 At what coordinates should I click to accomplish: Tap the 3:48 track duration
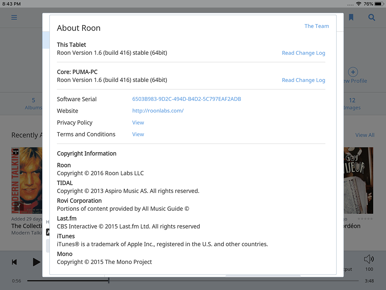[x=369, y=281]
